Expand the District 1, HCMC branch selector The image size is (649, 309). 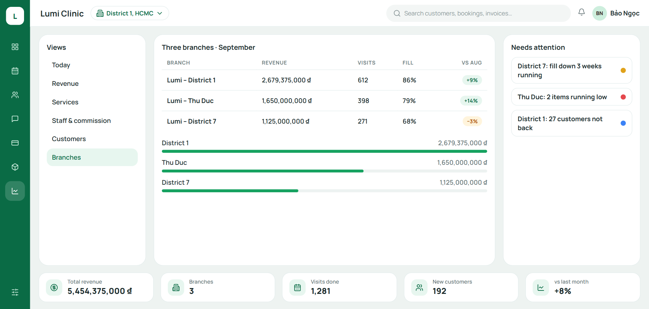130,13
